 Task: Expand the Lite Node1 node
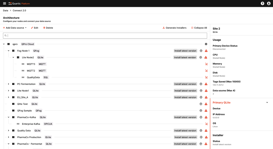[x=9, y=91]
